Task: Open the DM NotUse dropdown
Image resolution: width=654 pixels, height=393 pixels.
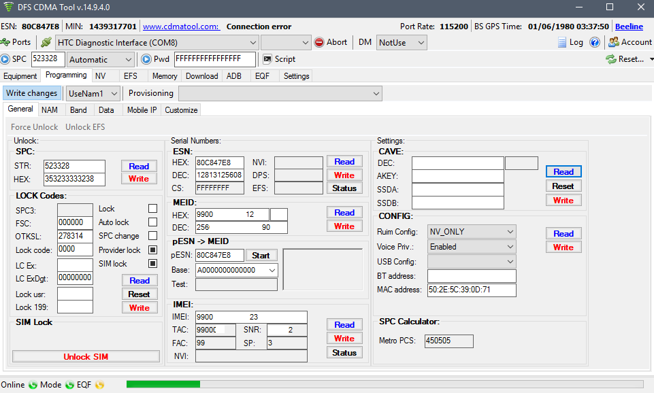Action: tap(402, 43)
